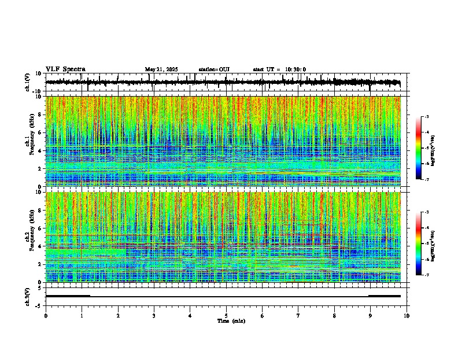The height and width of the screenshot is (354, 458).
Task: Click the "8" tick on Time axis
Action: [334, 316]
